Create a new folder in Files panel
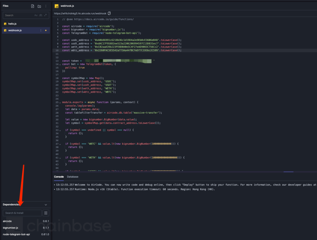This screenshot has width=317, height=240. (x=39, y=6)
